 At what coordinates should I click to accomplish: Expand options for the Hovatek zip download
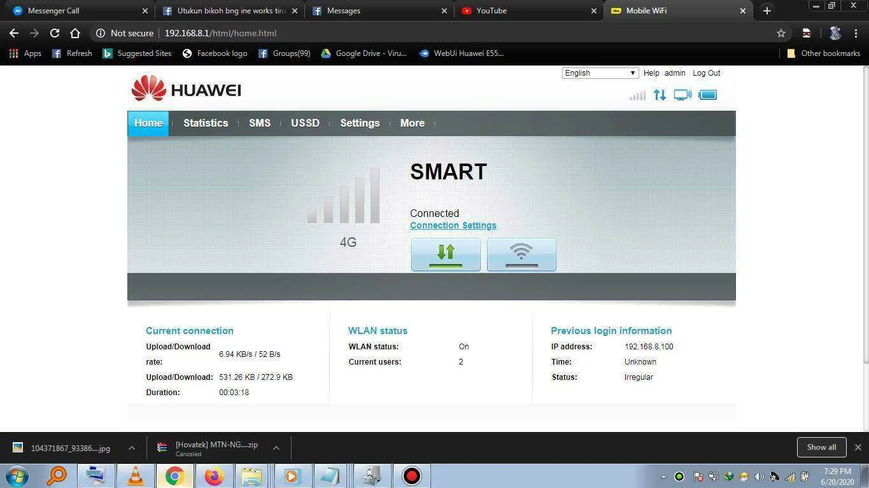coord(276,448)
